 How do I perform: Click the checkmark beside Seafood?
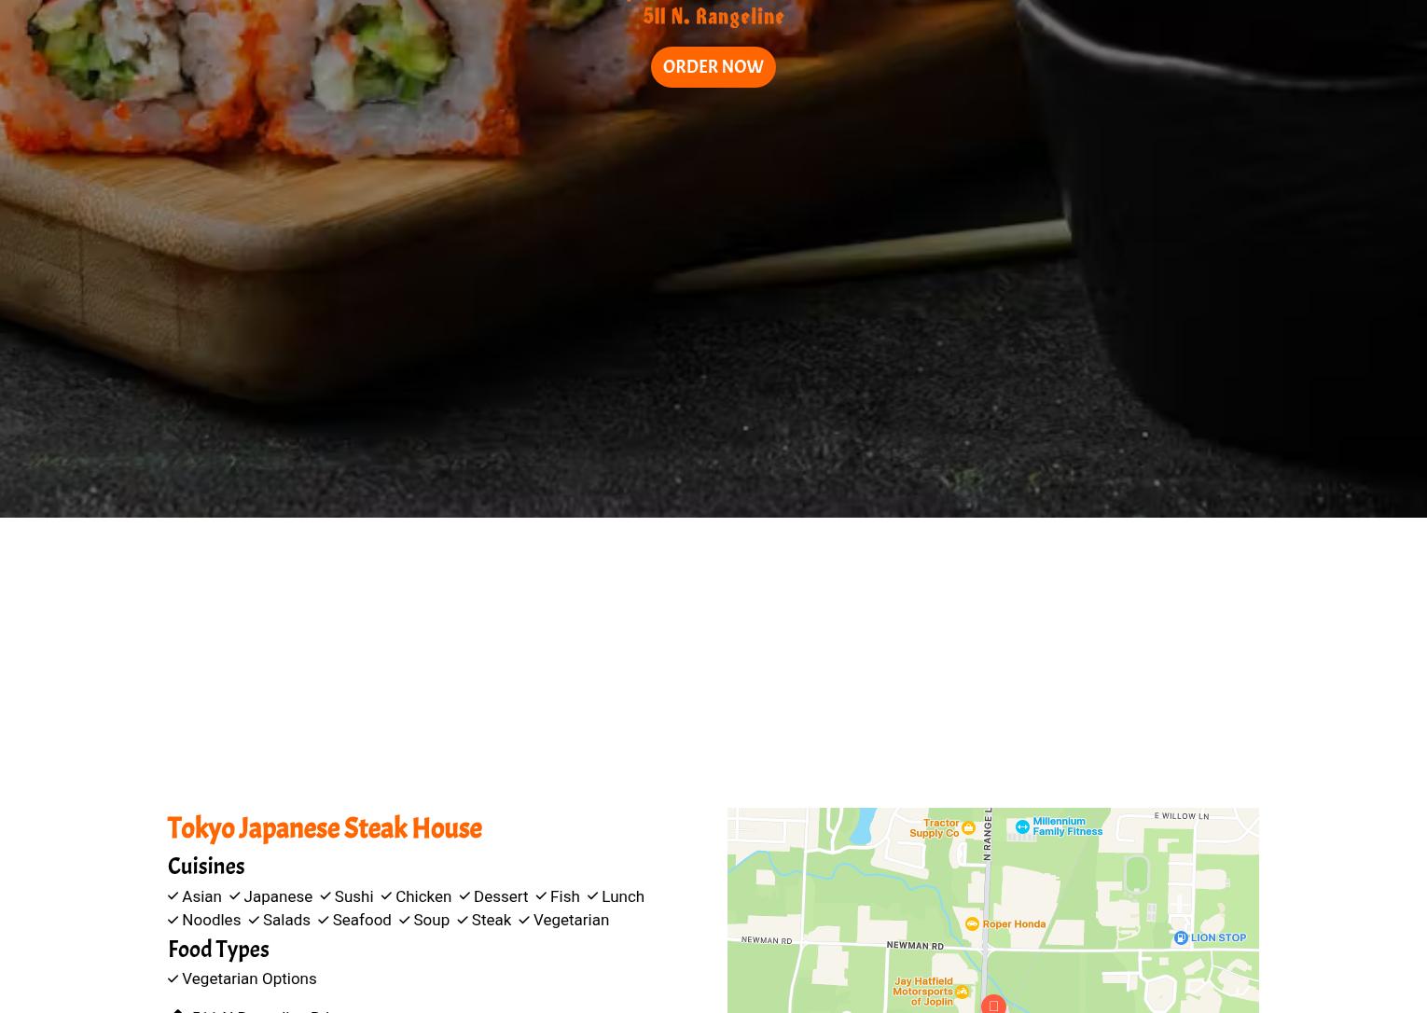(323, 920)
